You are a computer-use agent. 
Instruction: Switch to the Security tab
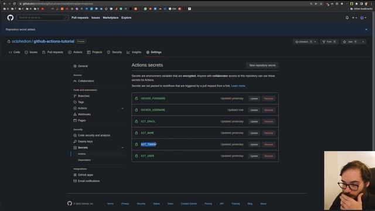click(x=114, y=52)
